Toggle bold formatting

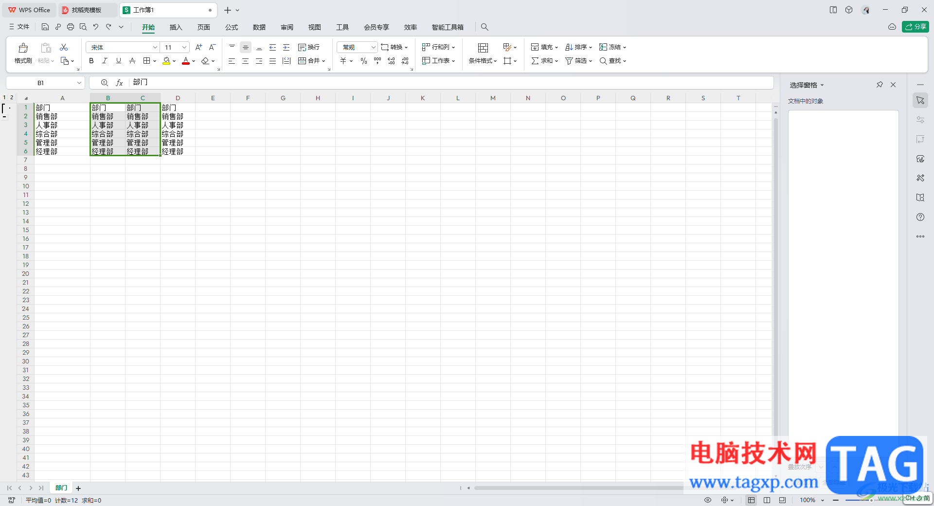pos(91,61)
